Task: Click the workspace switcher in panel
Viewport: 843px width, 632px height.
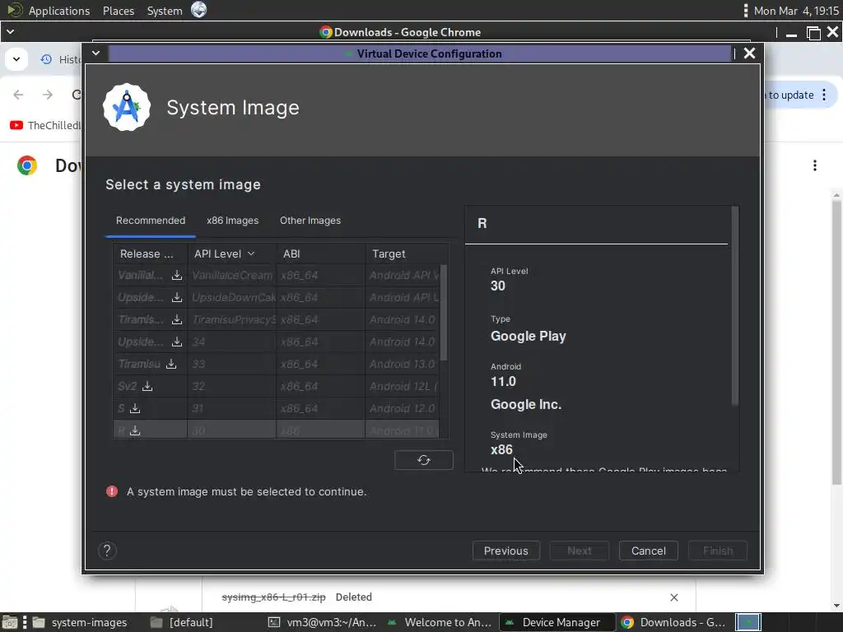Action: 748,622
